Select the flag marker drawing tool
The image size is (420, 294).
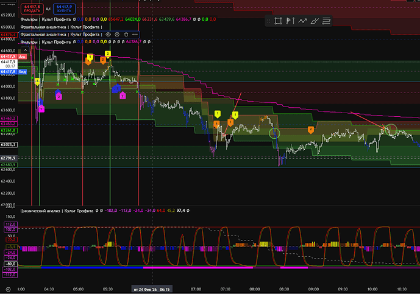point(290,21)
